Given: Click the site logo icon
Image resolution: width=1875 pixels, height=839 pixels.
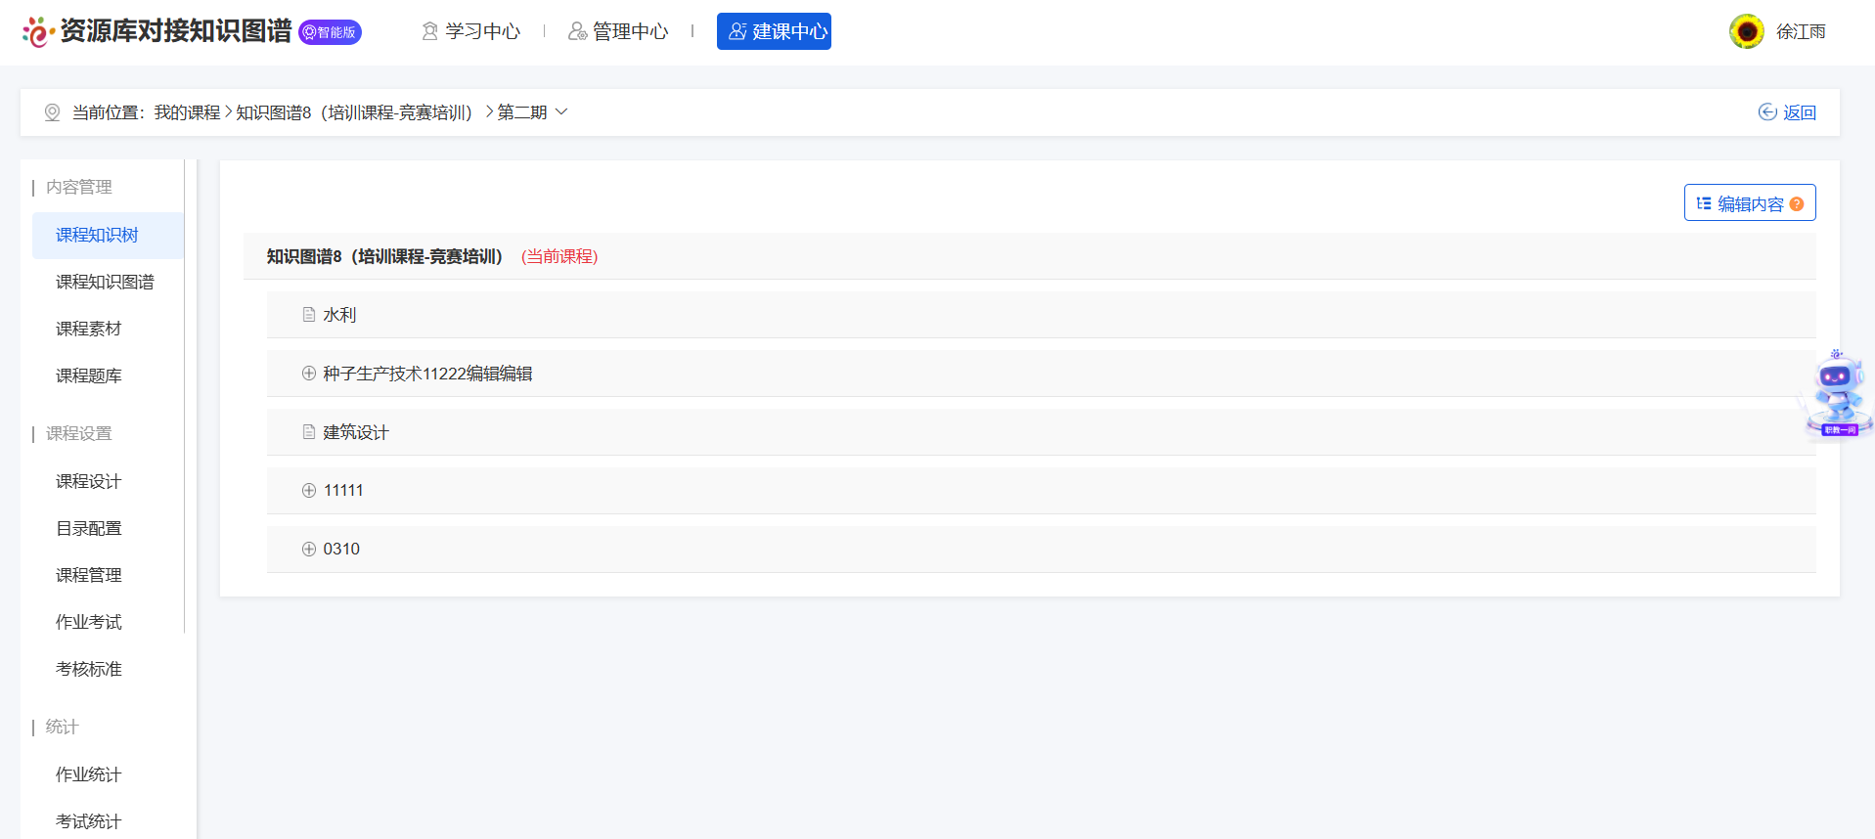Looking at the screenshot, I should [37, 31].
